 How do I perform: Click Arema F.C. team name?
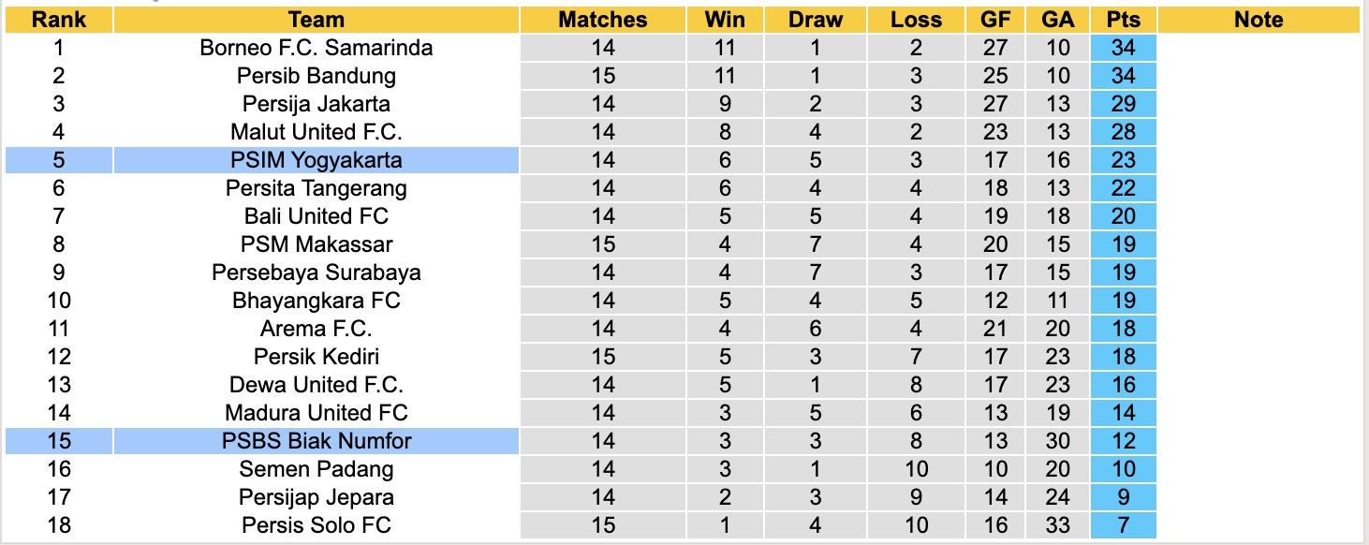[316, 329]
